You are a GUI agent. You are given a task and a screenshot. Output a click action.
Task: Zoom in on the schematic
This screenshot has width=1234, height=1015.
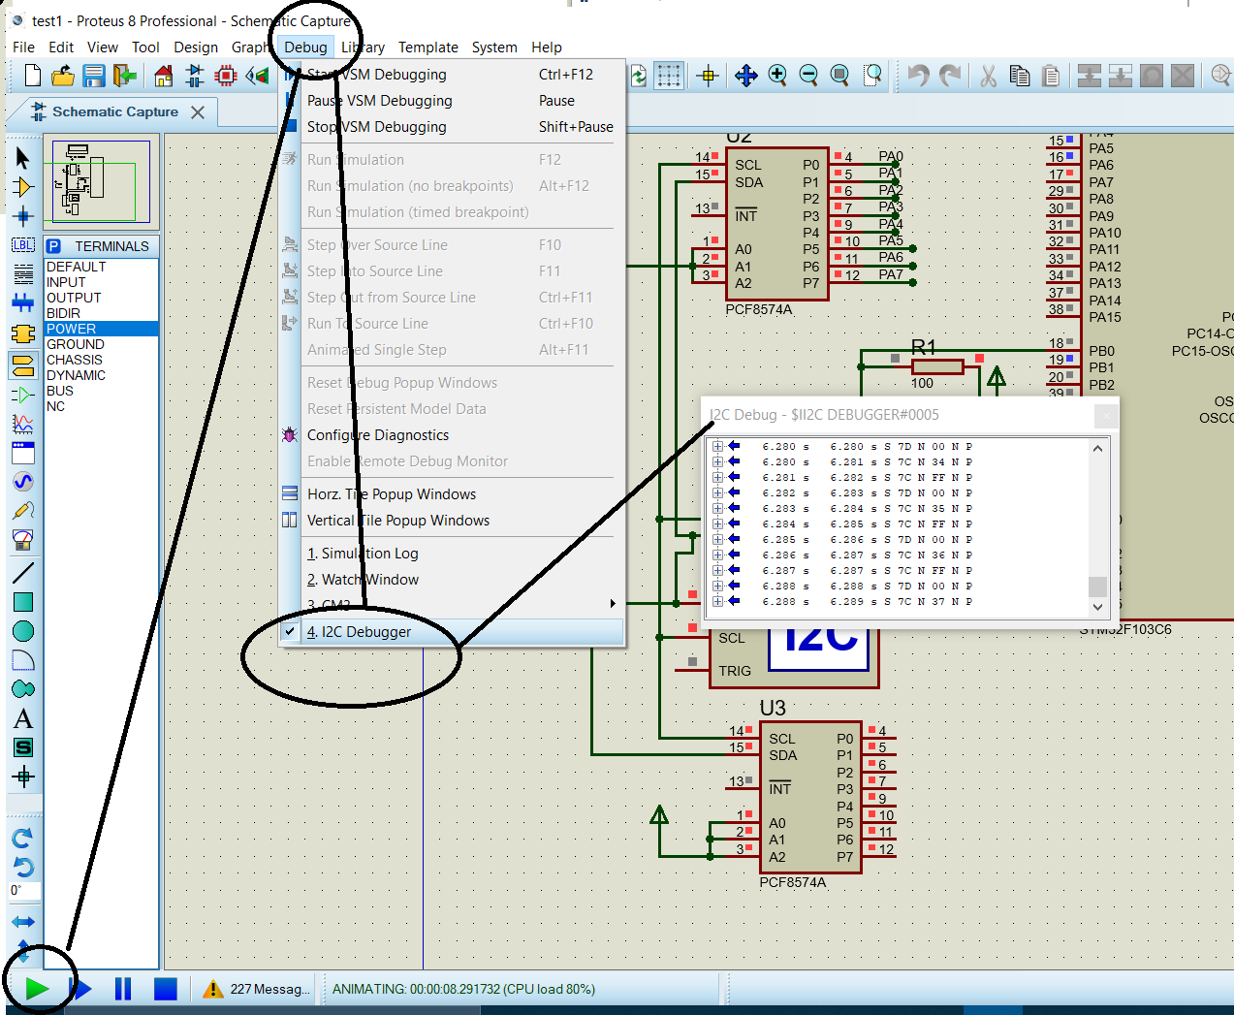[x=777, y=76]
